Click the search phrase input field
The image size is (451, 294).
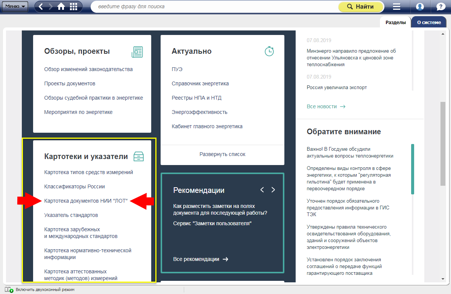tap(214, 7)
